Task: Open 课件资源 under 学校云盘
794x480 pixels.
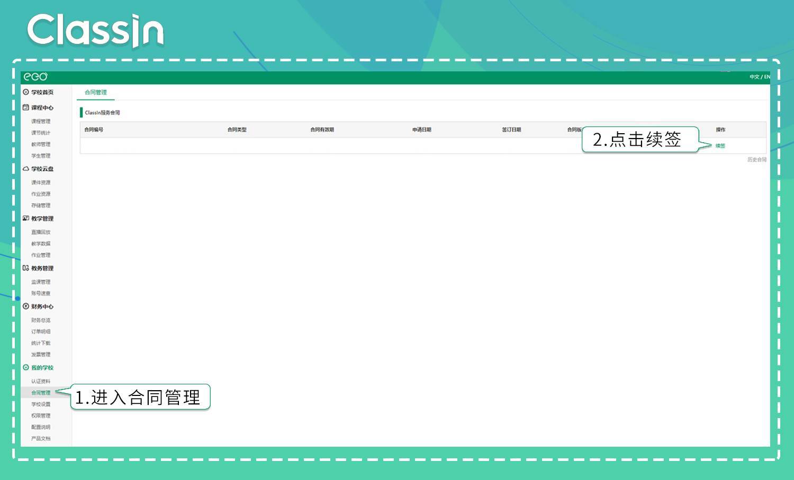Action: click(41, 182)
